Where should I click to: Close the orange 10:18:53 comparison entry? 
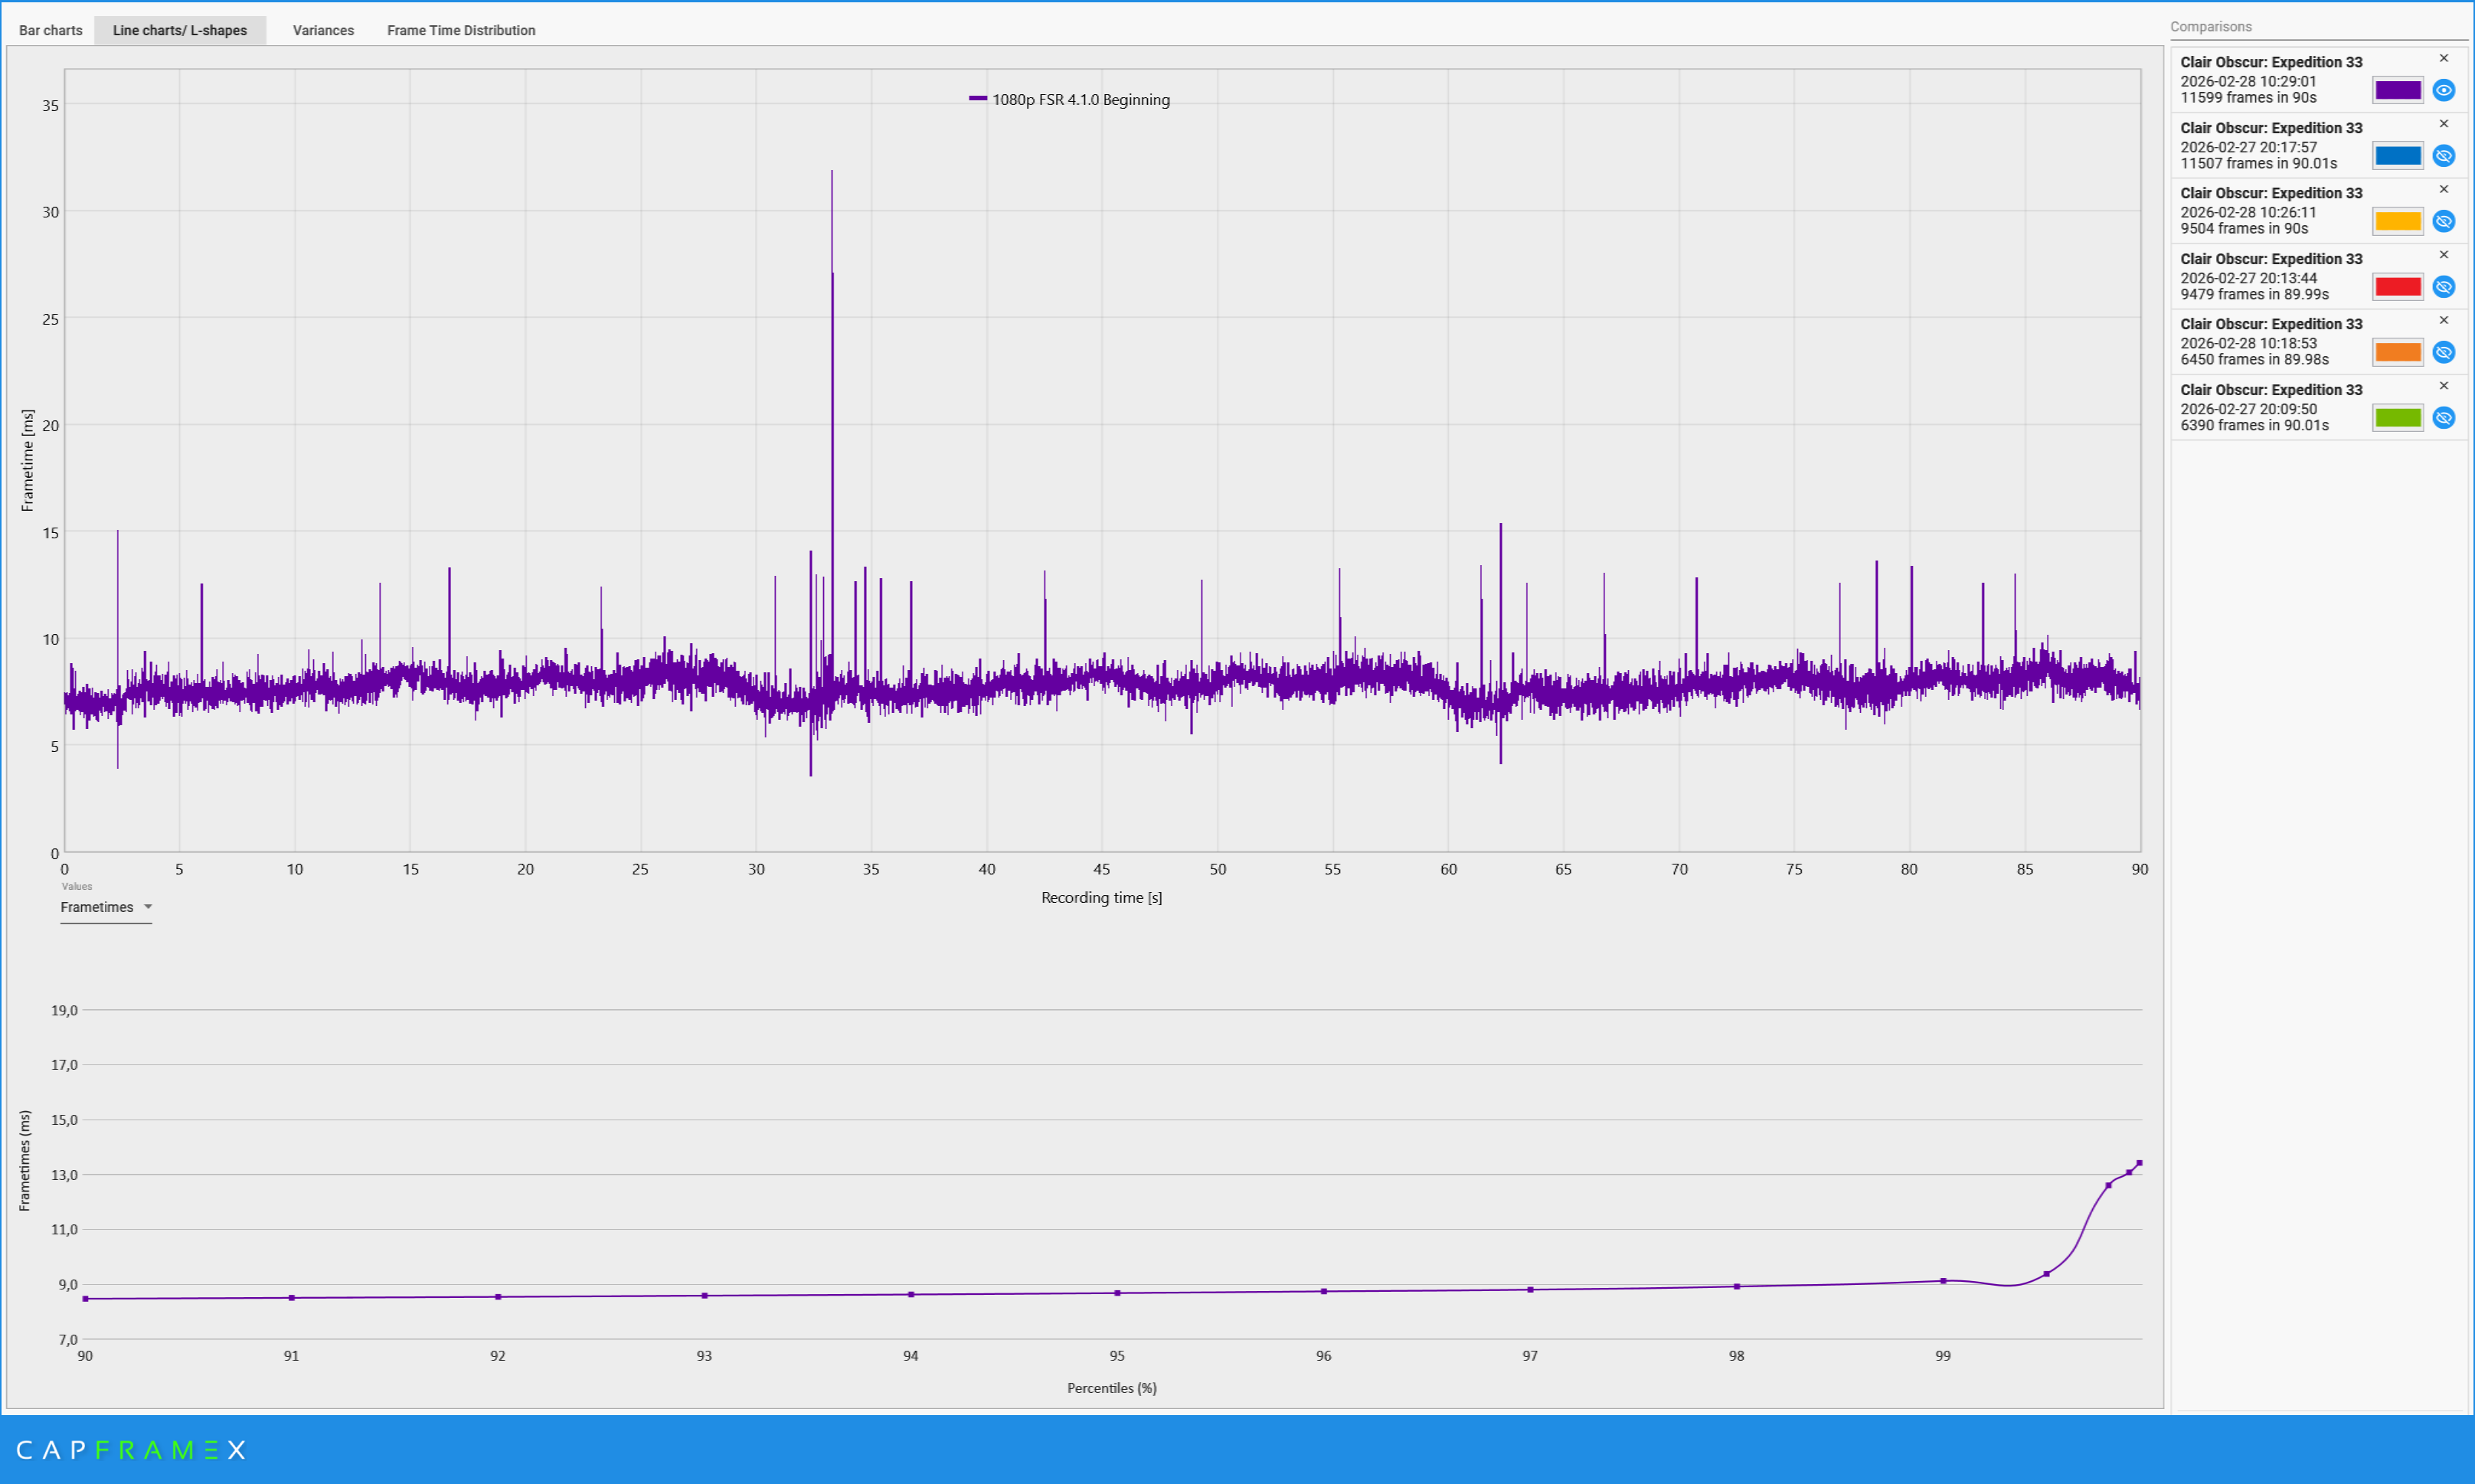click(x=2443, y=320)
